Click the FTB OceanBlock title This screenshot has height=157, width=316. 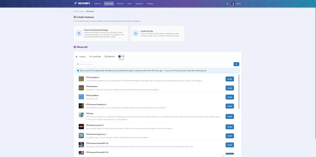click(92, 96)
